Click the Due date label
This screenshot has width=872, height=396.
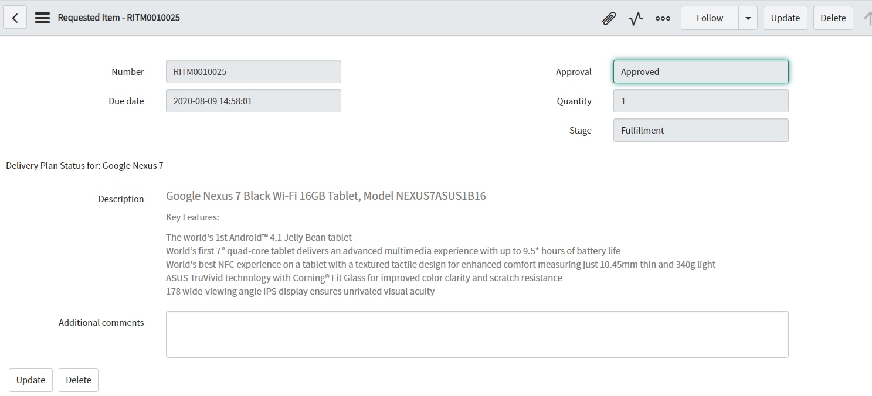click(126, 101)
